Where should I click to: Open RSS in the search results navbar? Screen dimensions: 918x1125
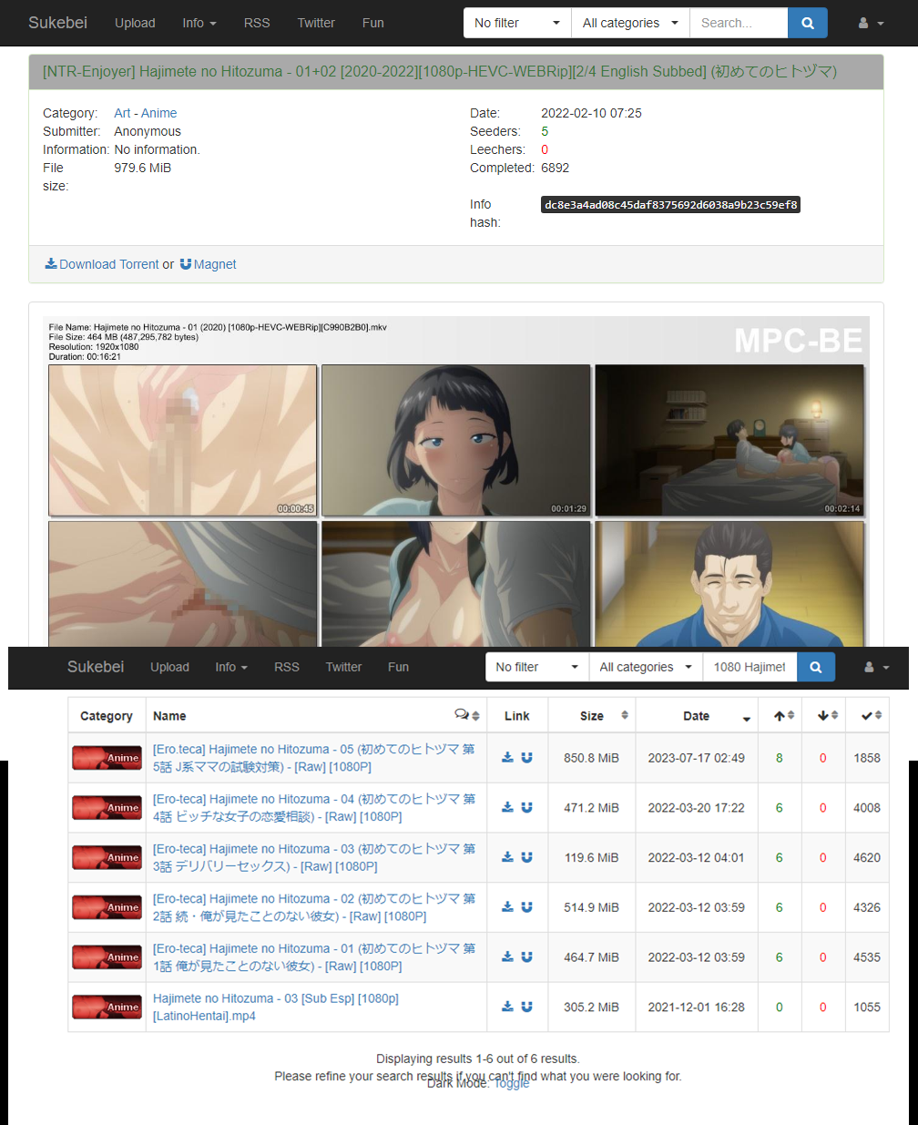point(287,667)
